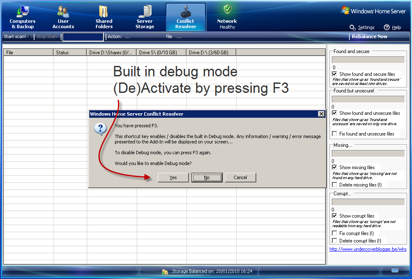Image resolution: width=412 pixels, height=279 pixels.
Task: Select the Conflict Resolver tab
Action: [186, 17]
